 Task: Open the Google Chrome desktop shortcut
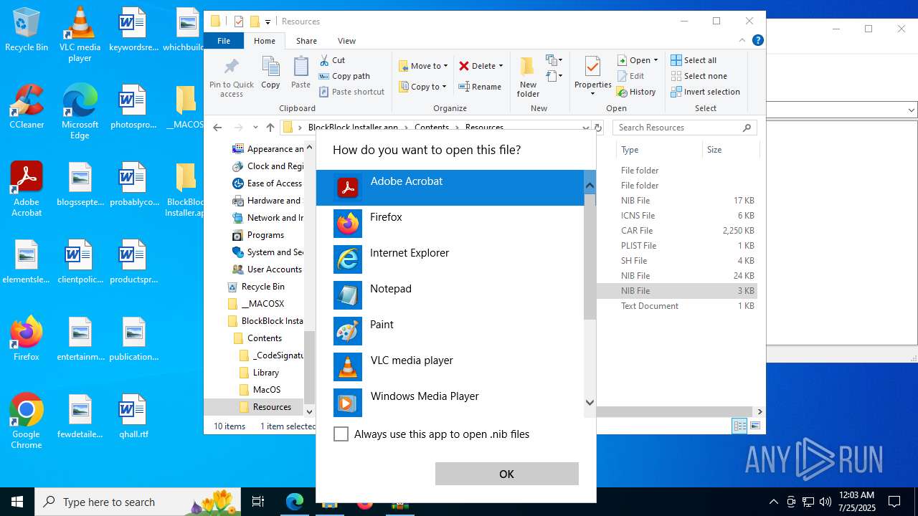point(27,421)
